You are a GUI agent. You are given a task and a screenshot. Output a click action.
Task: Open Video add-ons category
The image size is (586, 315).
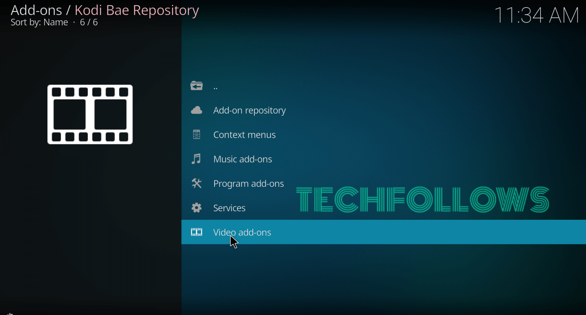coord(383,232)
